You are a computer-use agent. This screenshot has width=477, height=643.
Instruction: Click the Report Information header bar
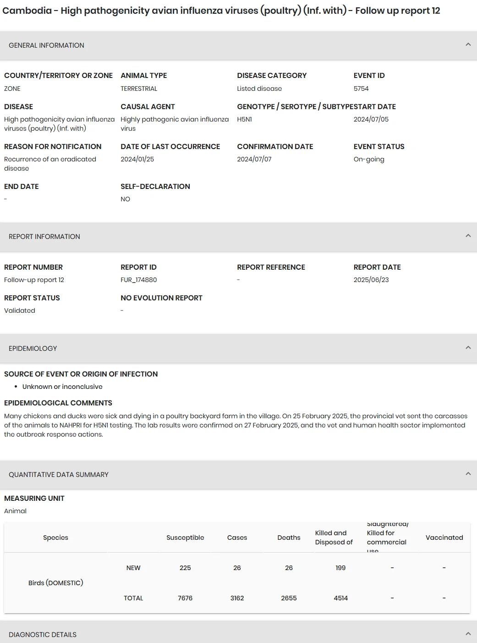(x=238, y=237)
